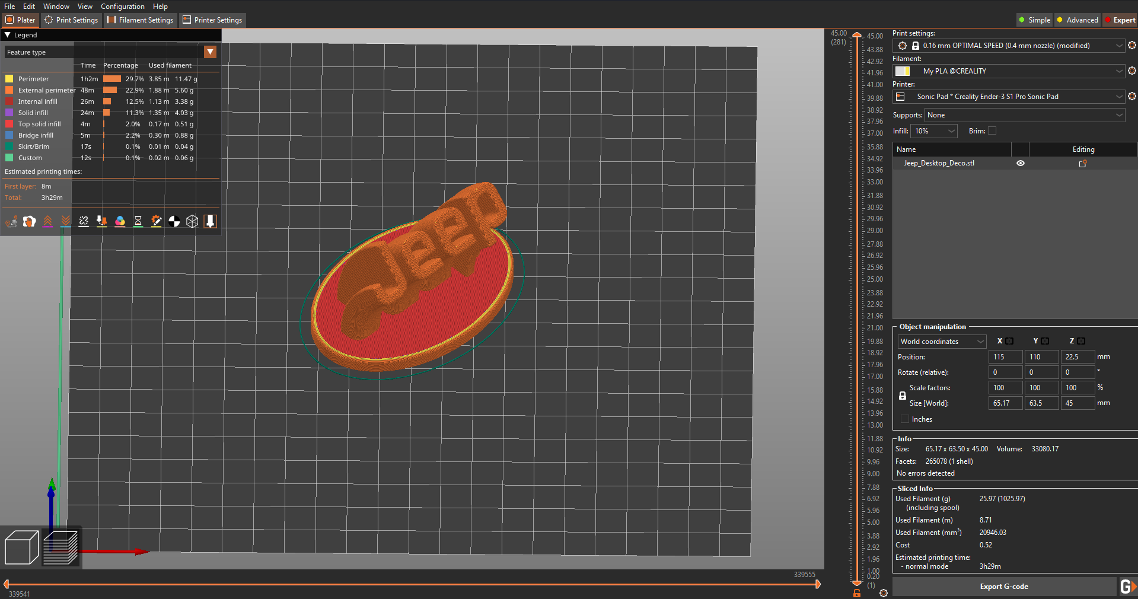Toggle deretractions visibility icon

[x=66, y=221]
